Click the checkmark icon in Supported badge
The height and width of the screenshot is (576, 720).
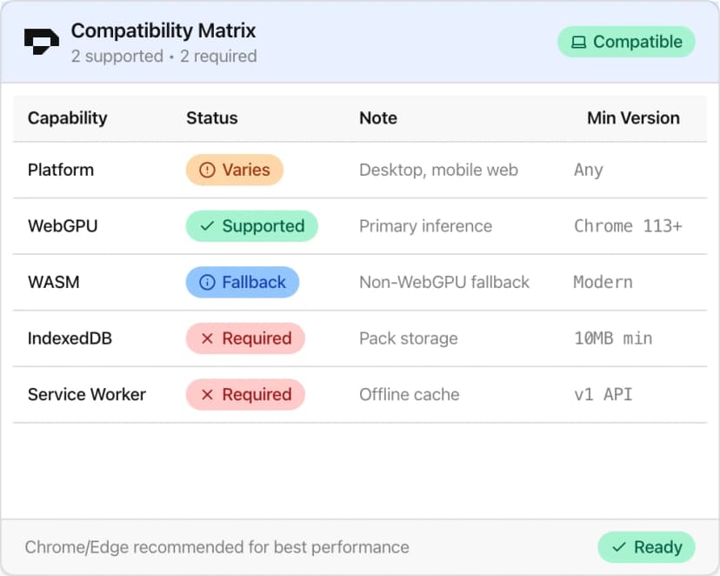pos(206,226)
